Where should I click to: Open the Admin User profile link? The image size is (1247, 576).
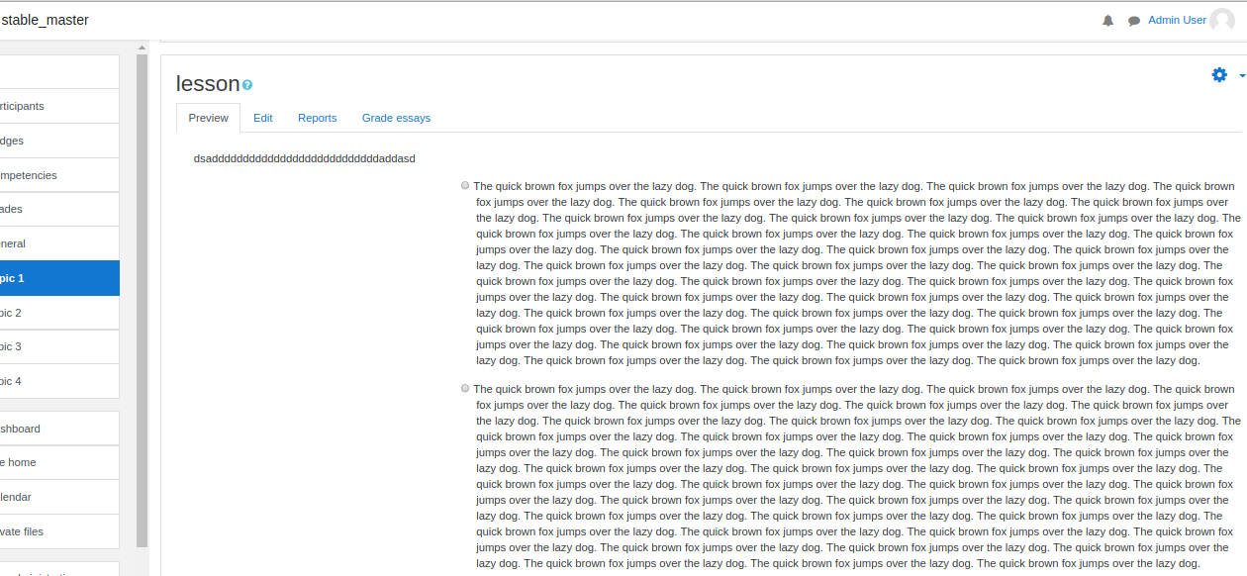1177,20
